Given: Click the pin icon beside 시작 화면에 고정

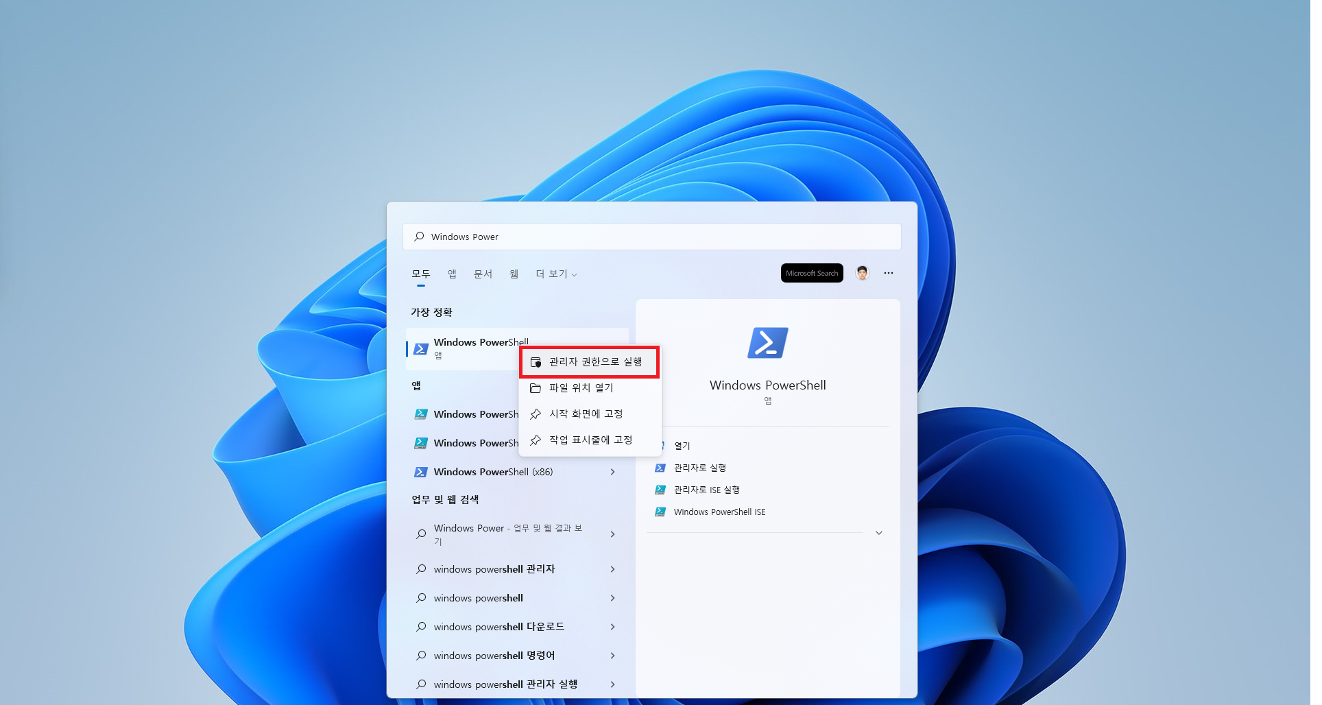Looking at the screenshot, I should [x=536, y=414].
